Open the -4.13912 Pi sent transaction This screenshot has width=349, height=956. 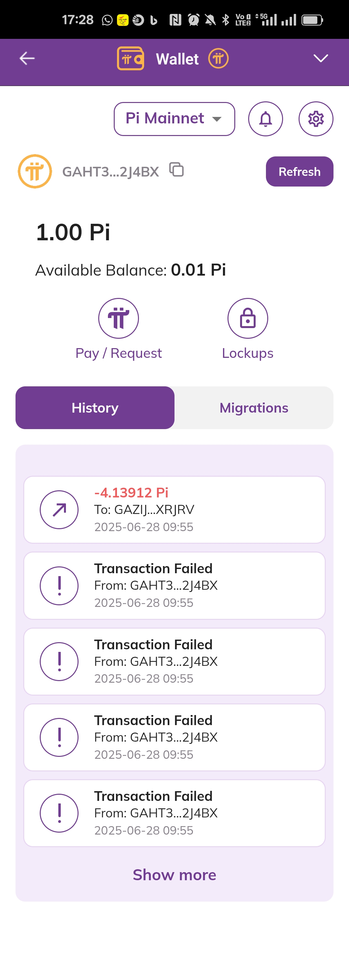click(174, 509)
